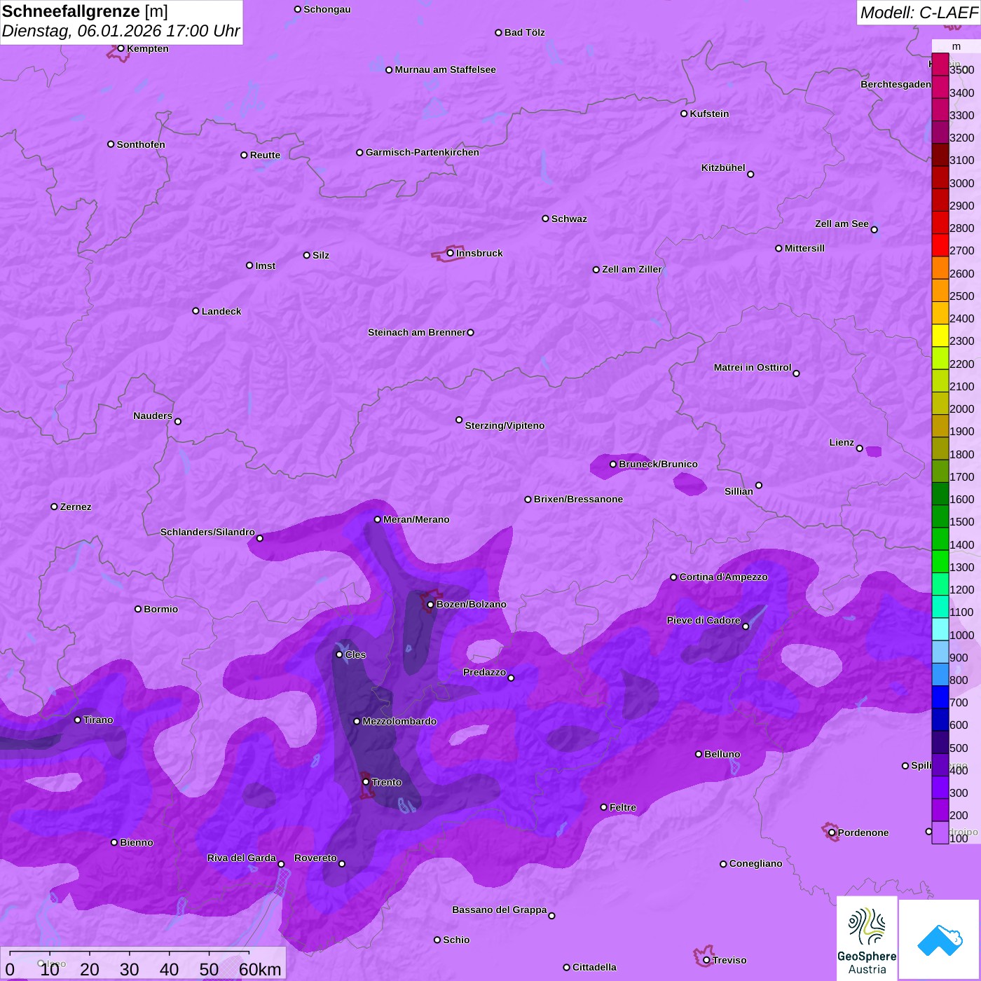
Task: Click the Bozen/Bolzano city marker
Action: pos(431,604)
